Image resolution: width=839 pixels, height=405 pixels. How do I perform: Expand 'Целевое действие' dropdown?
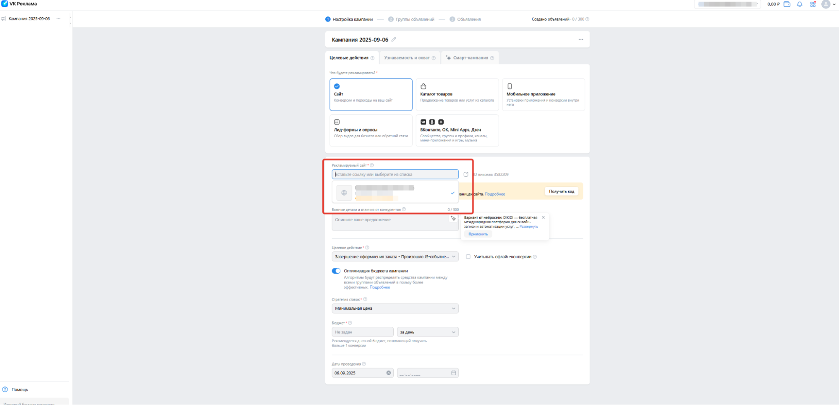pyautogui.click(x=395, y=256)
